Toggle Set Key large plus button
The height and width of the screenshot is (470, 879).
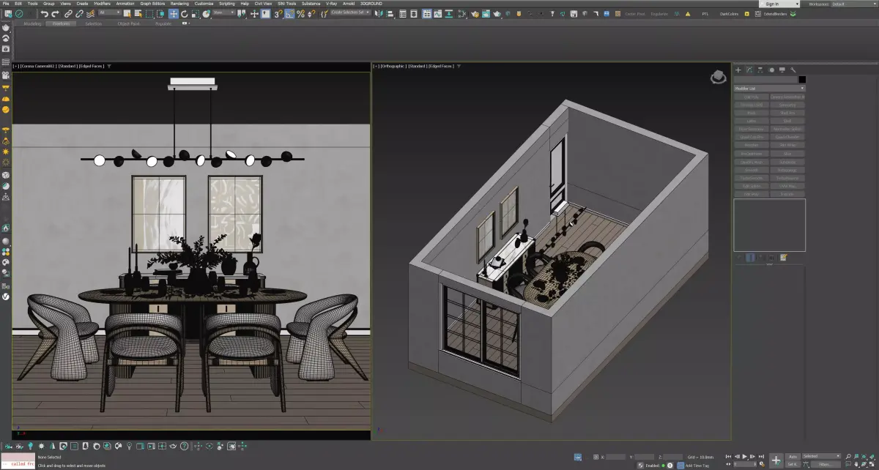pyautogui.click(x=776, y=460)
